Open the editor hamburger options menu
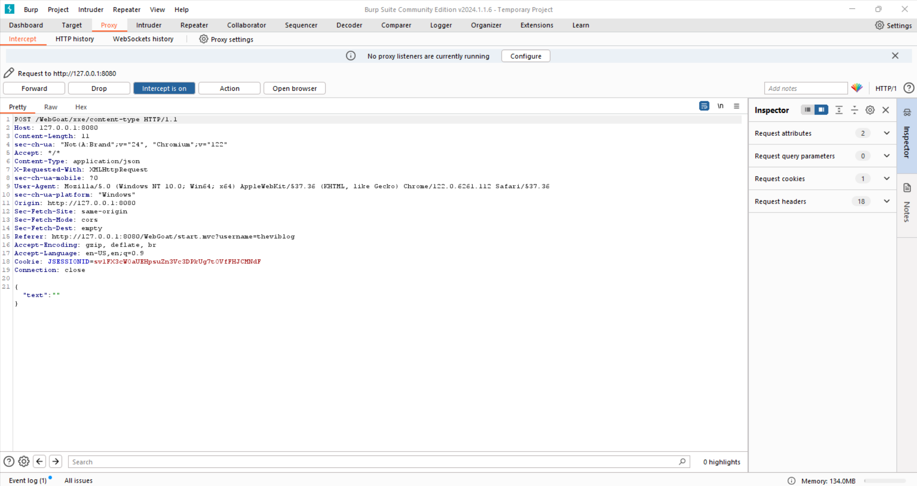Screen dimensions: 917x486 click(x=737, y=106)
